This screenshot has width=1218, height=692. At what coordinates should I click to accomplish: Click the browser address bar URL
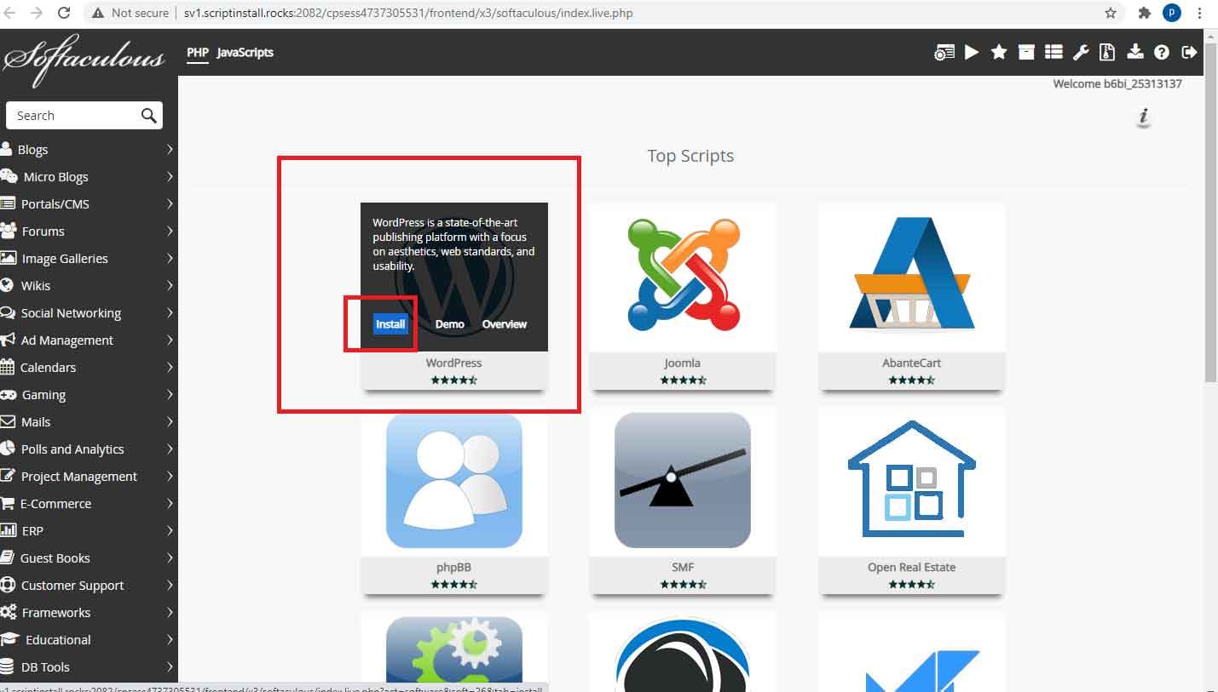(408, 13)
